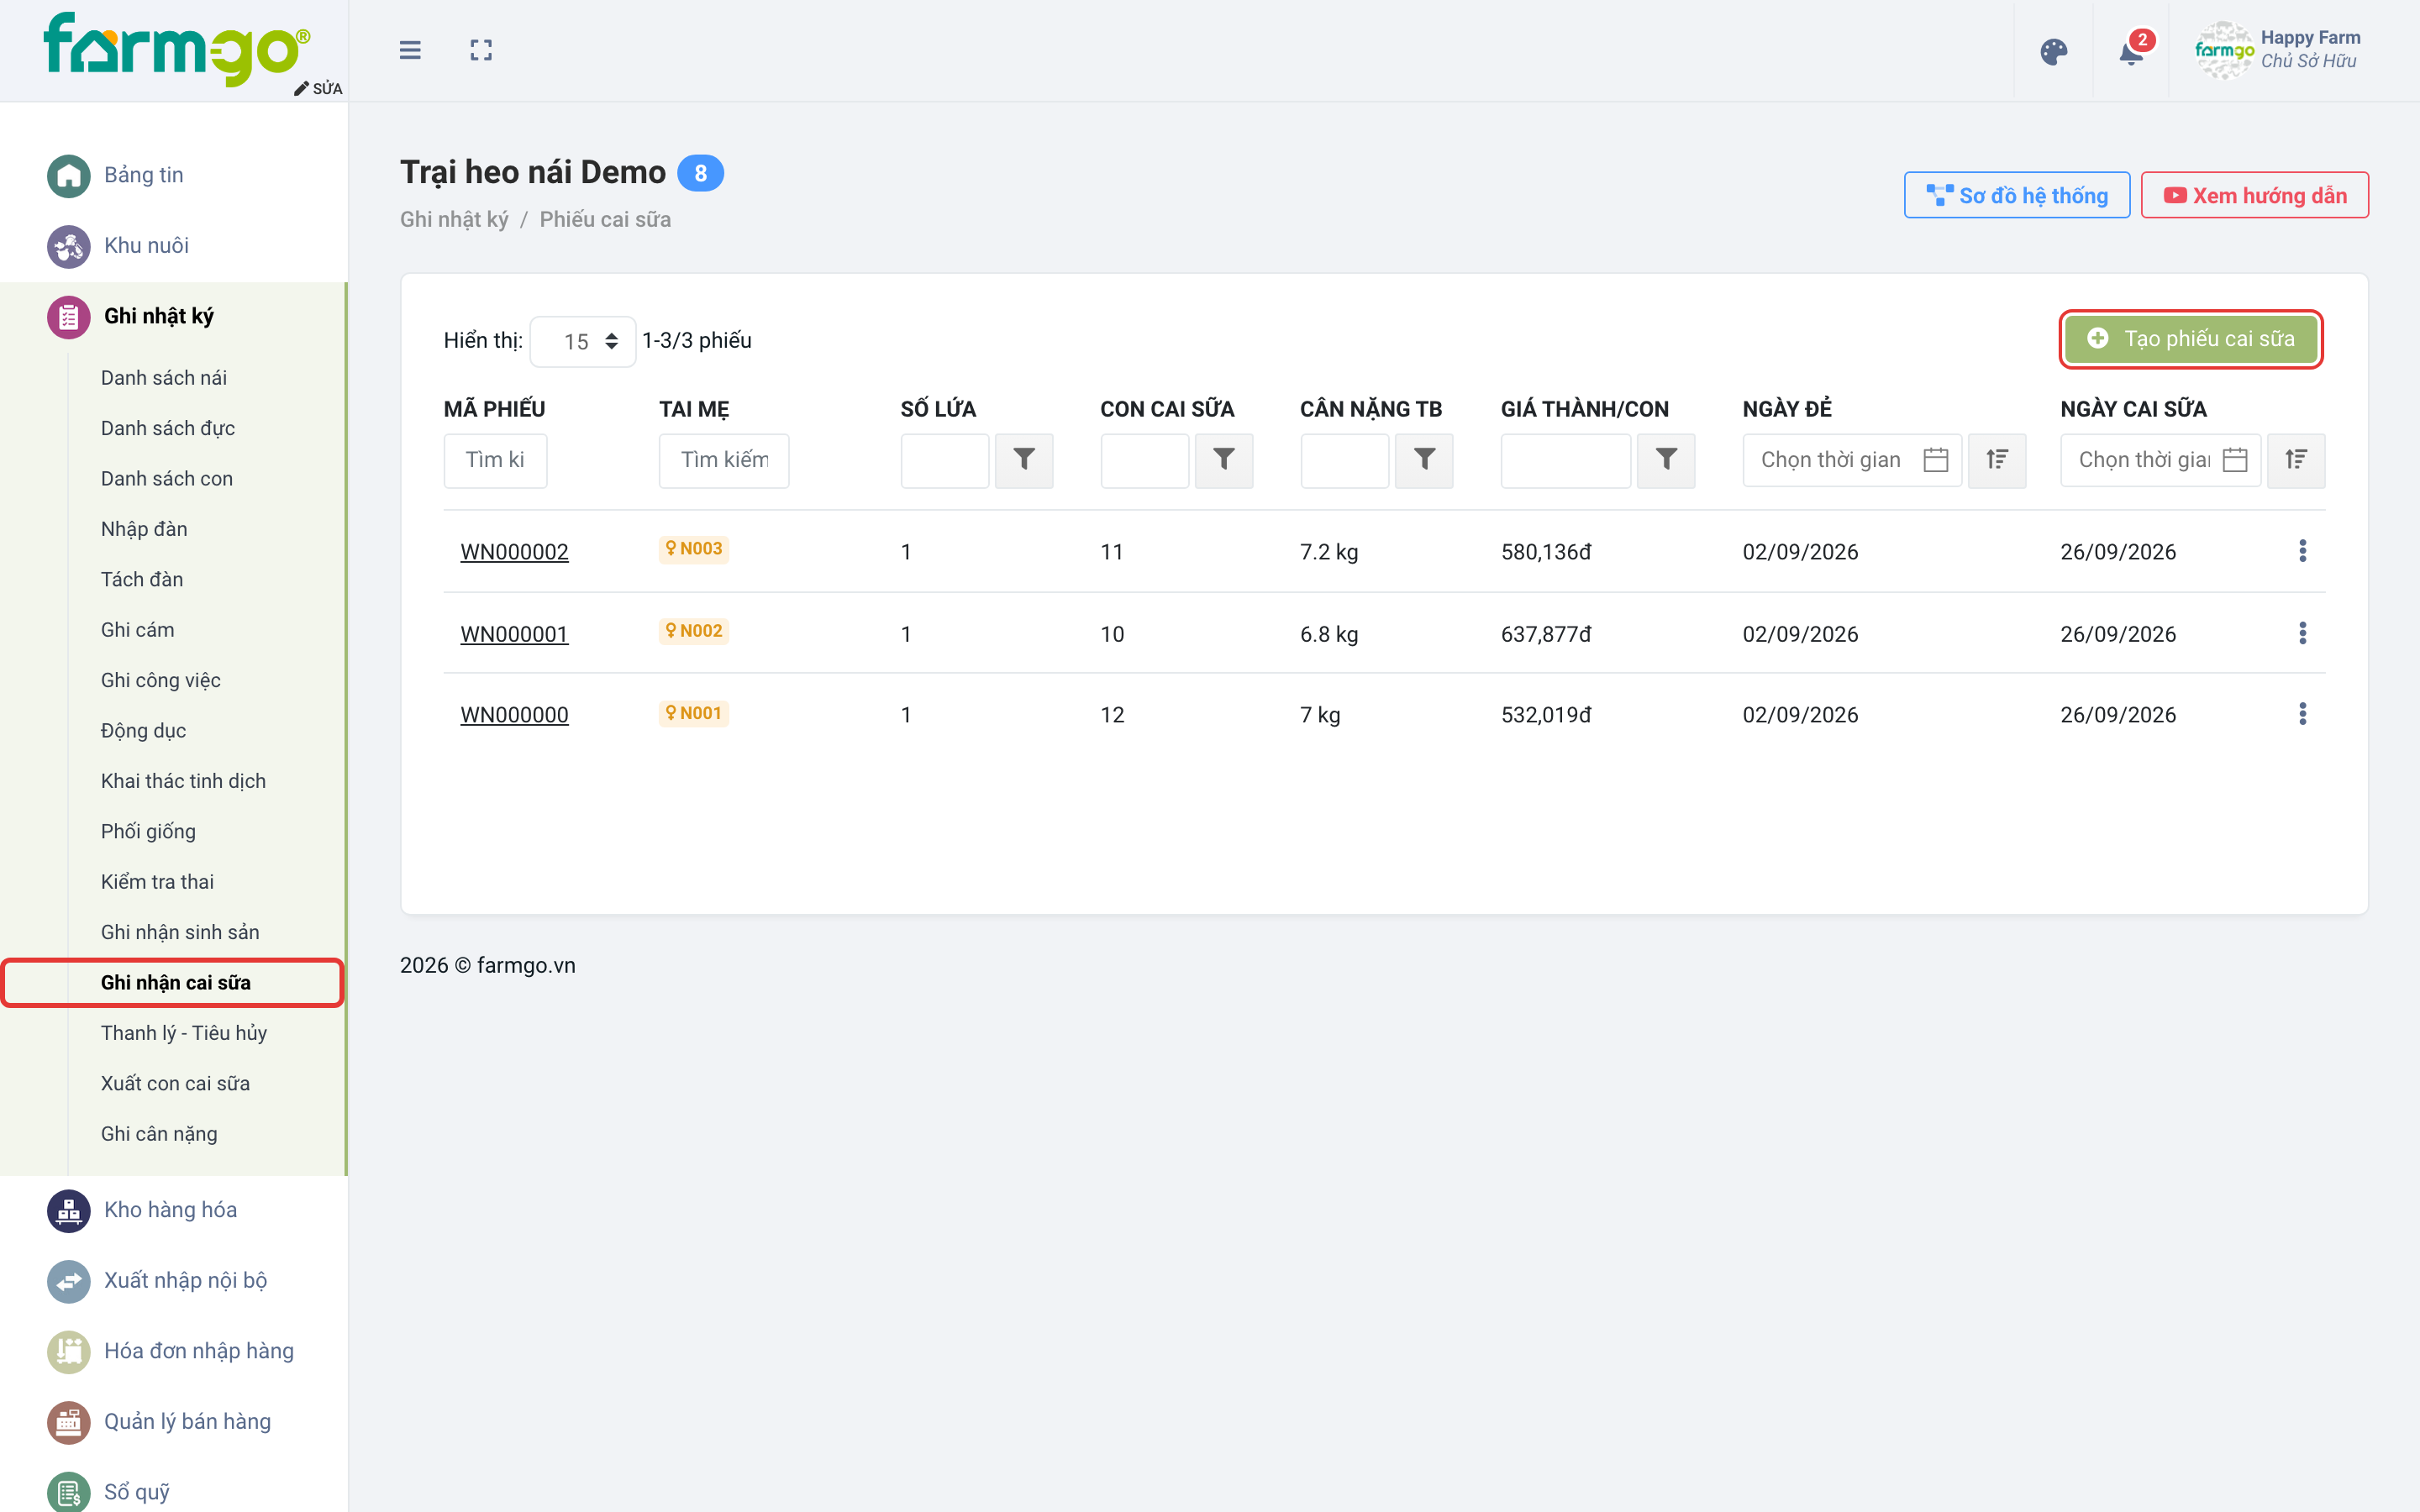Open the three-dot menu for WN000002
The image size is (2420, 1512).
coord(2302,551)
